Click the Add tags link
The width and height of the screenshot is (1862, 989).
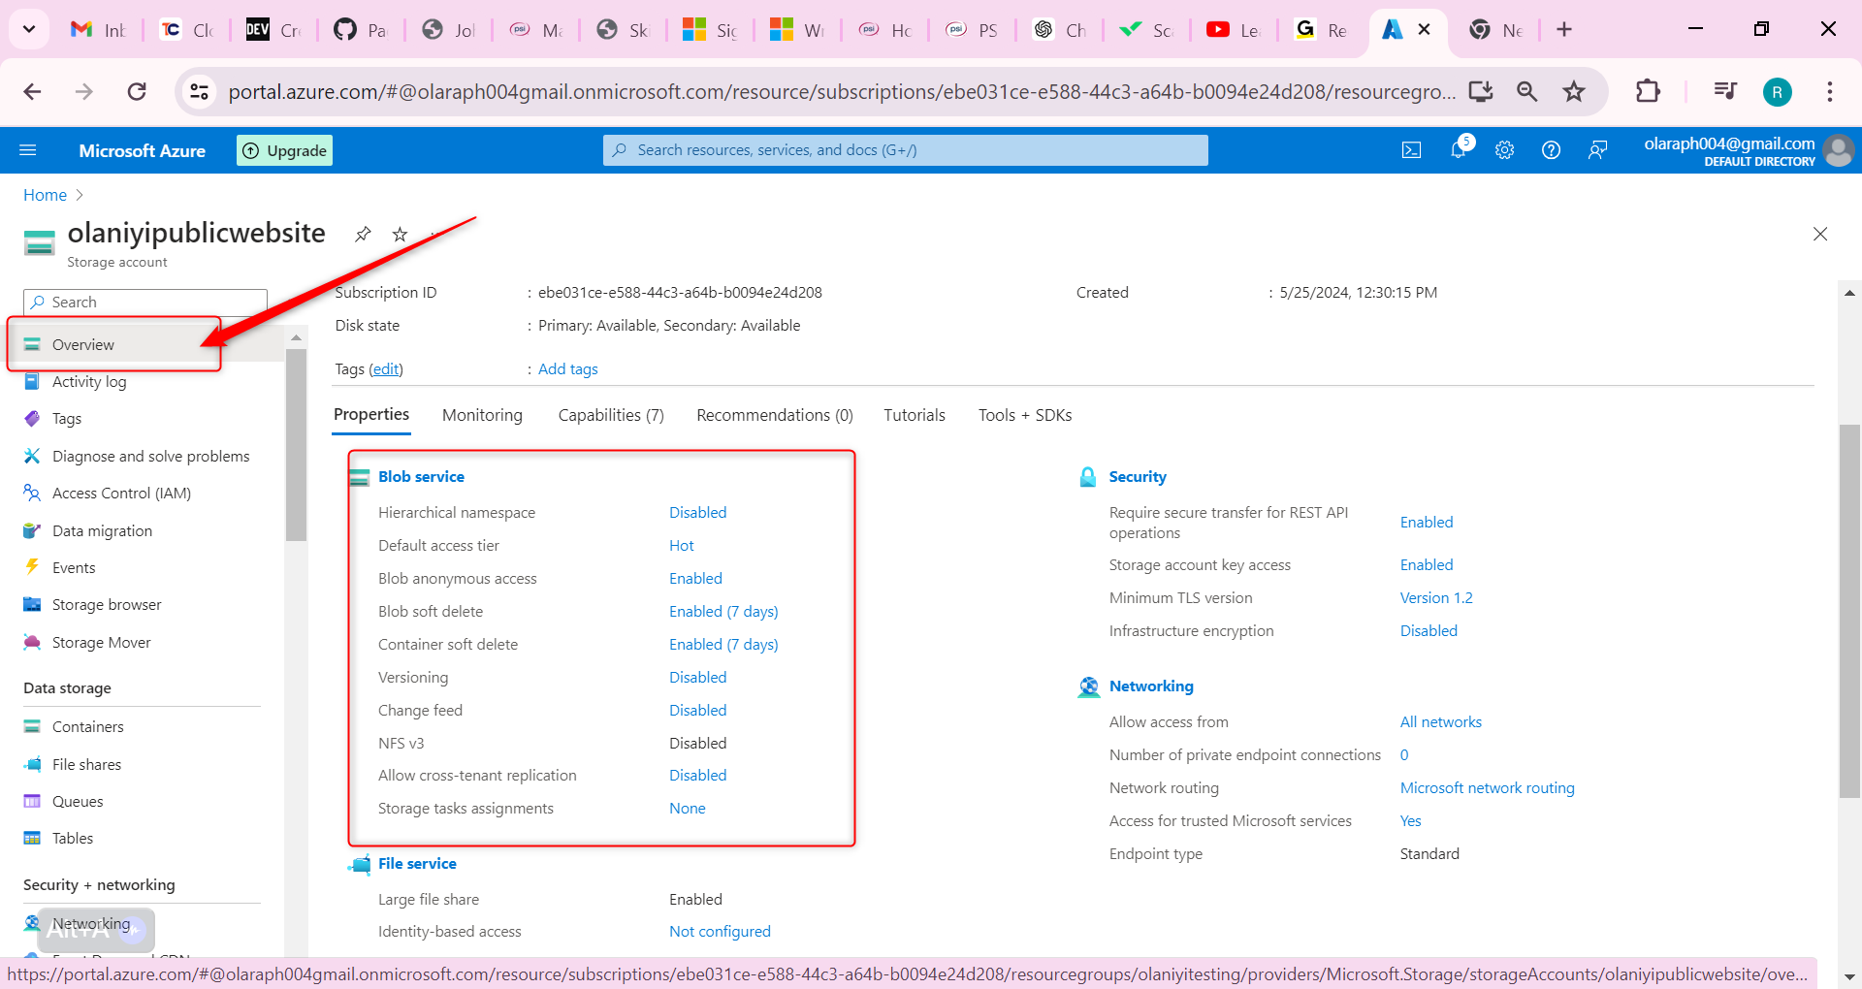point(567,369)
